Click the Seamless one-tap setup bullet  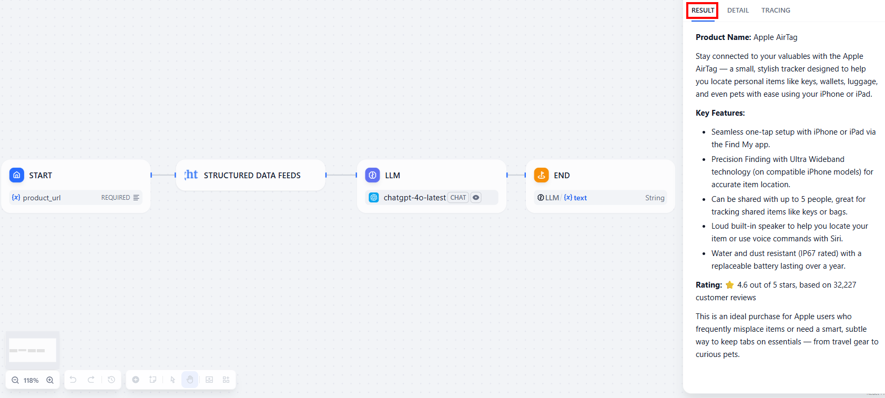(x=794, y=138)
